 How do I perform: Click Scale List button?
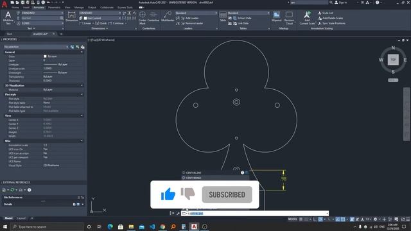point(326,13)
